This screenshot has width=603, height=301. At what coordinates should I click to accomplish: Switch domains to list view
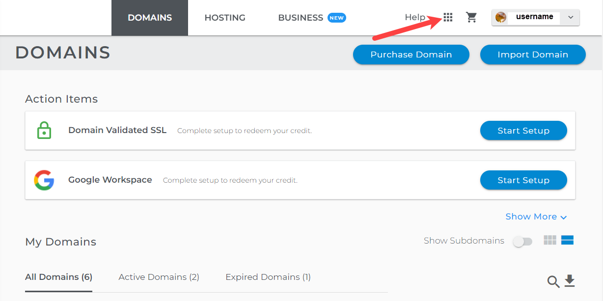click(568, 240)
